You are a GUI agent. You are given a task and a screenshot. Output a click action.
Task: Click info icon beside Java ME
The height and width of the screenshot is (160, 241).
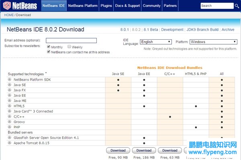pos(10,101)
